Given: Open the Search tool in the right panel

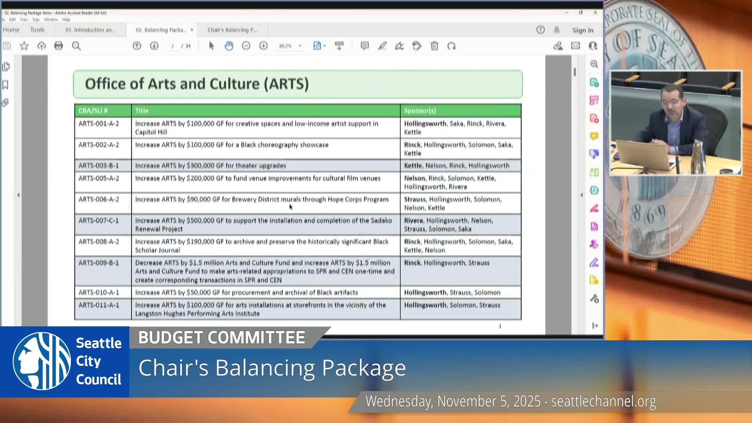Looking at the screenshot, I should point(594,64).
